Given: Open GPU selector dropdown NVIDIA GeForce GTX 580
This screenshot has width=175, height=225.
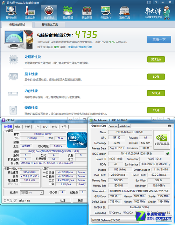Looking at the screenshot, I should point(115,220).
